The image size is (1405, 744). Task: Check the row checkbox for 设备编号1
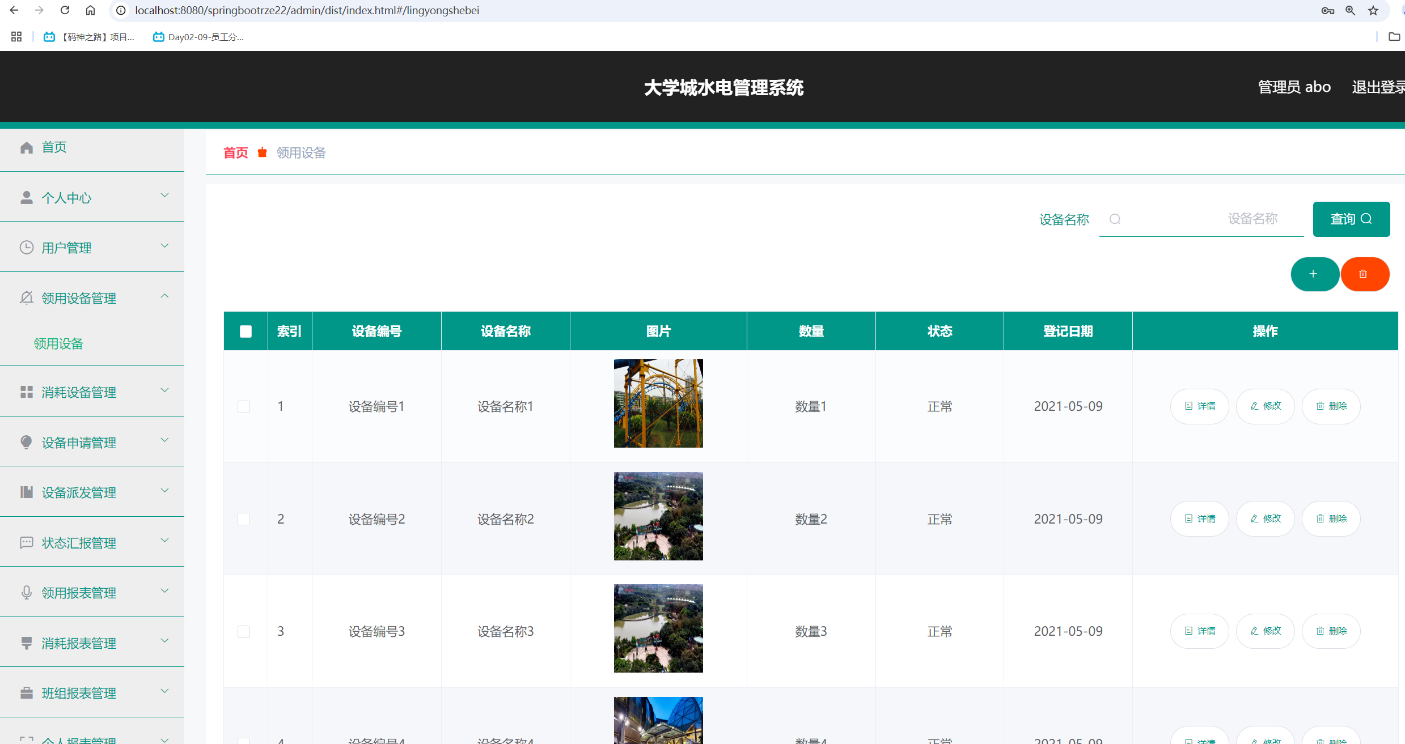[x=244, y=406]
